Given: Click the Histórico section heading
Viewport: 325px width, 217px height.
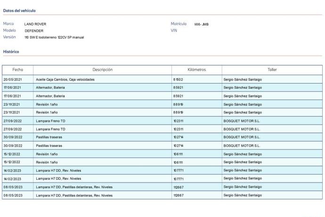Looking at the screenshot, I should [11, 51].
